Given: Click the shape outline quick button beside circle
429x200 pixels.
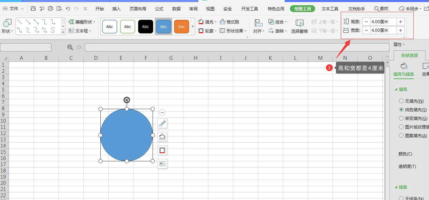Looking at the screenshot, I should [x=162, y=150].
